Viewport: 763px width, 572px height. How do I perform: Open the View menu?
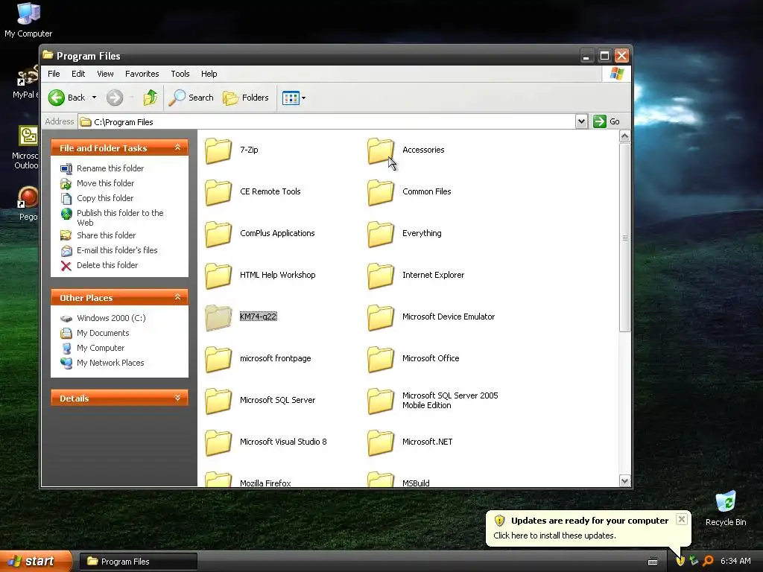105,74
